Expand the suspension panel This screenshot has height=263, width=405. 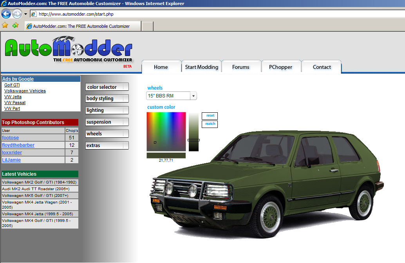(107, 122)
